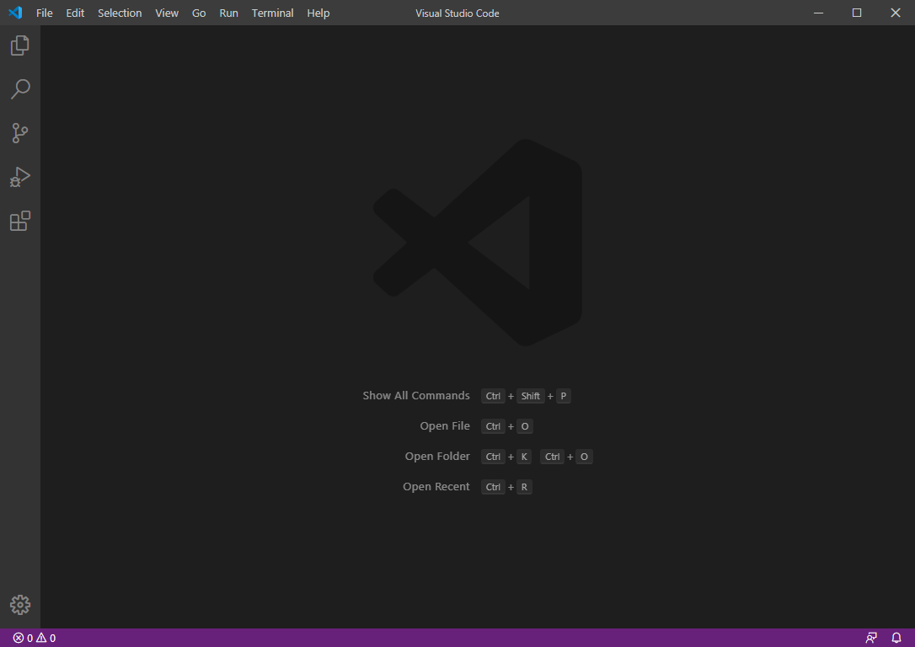Click the R key hint
The width and height of the screenshot is (915, 647).
(x=524, y=487)
